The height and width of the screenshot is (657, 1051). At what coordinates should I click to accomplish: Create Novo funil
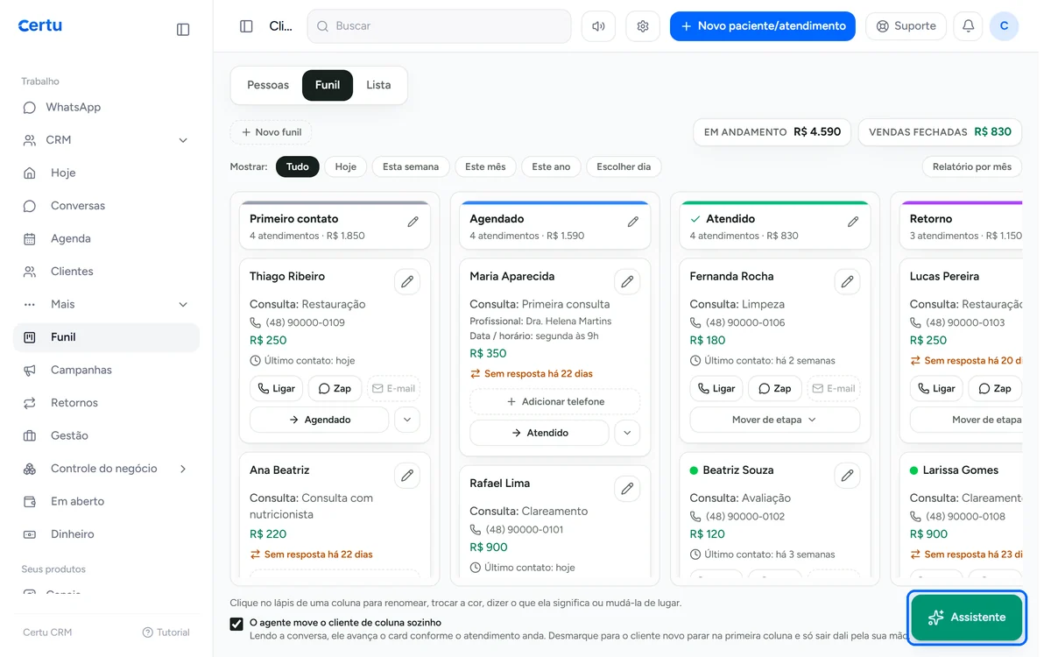pyautogui.click(x=271, y=132)
